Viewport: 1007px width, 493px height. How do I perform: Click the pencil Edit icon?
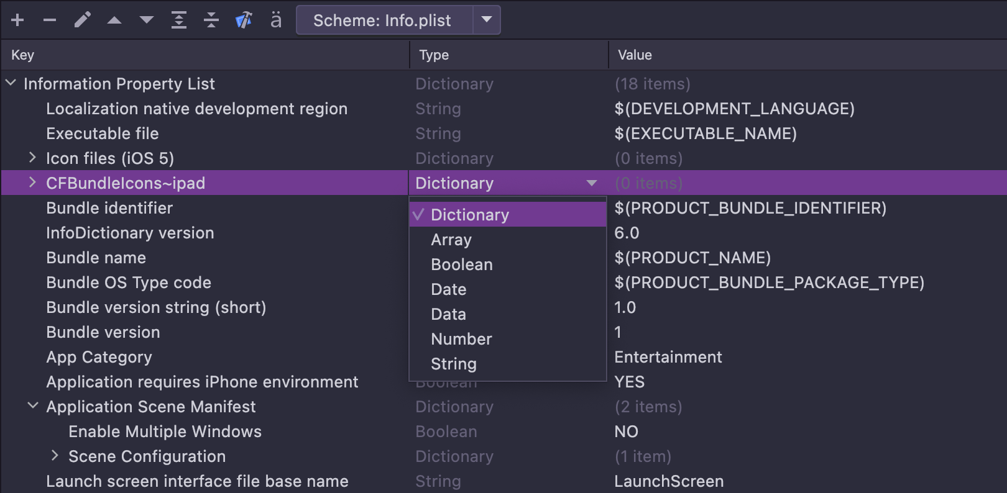coord(82,20)
